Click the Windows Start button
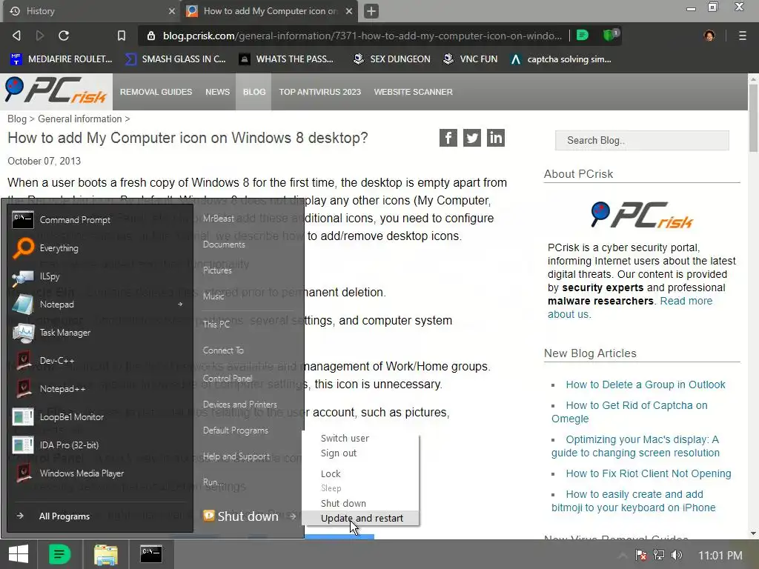This screenshot has height=569, width=759. coord(19,554)
